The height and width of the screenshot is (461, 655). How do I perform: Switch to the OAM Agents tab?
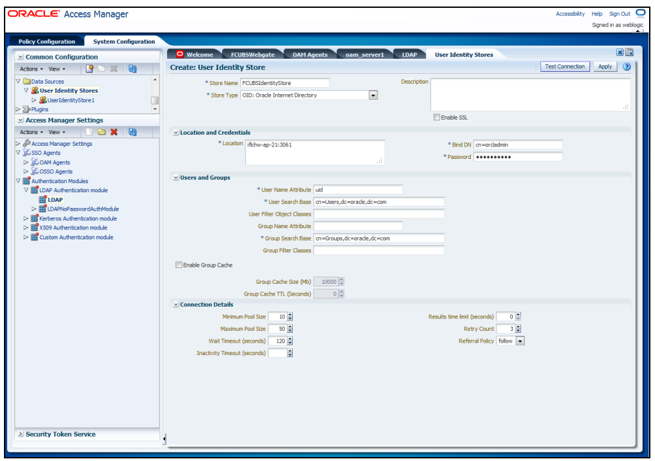tap(310, 55)
